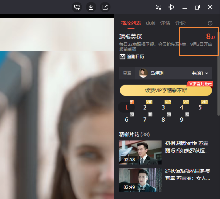Select preview episode 8
Screen dimensions: 220x199
(163, 120)
